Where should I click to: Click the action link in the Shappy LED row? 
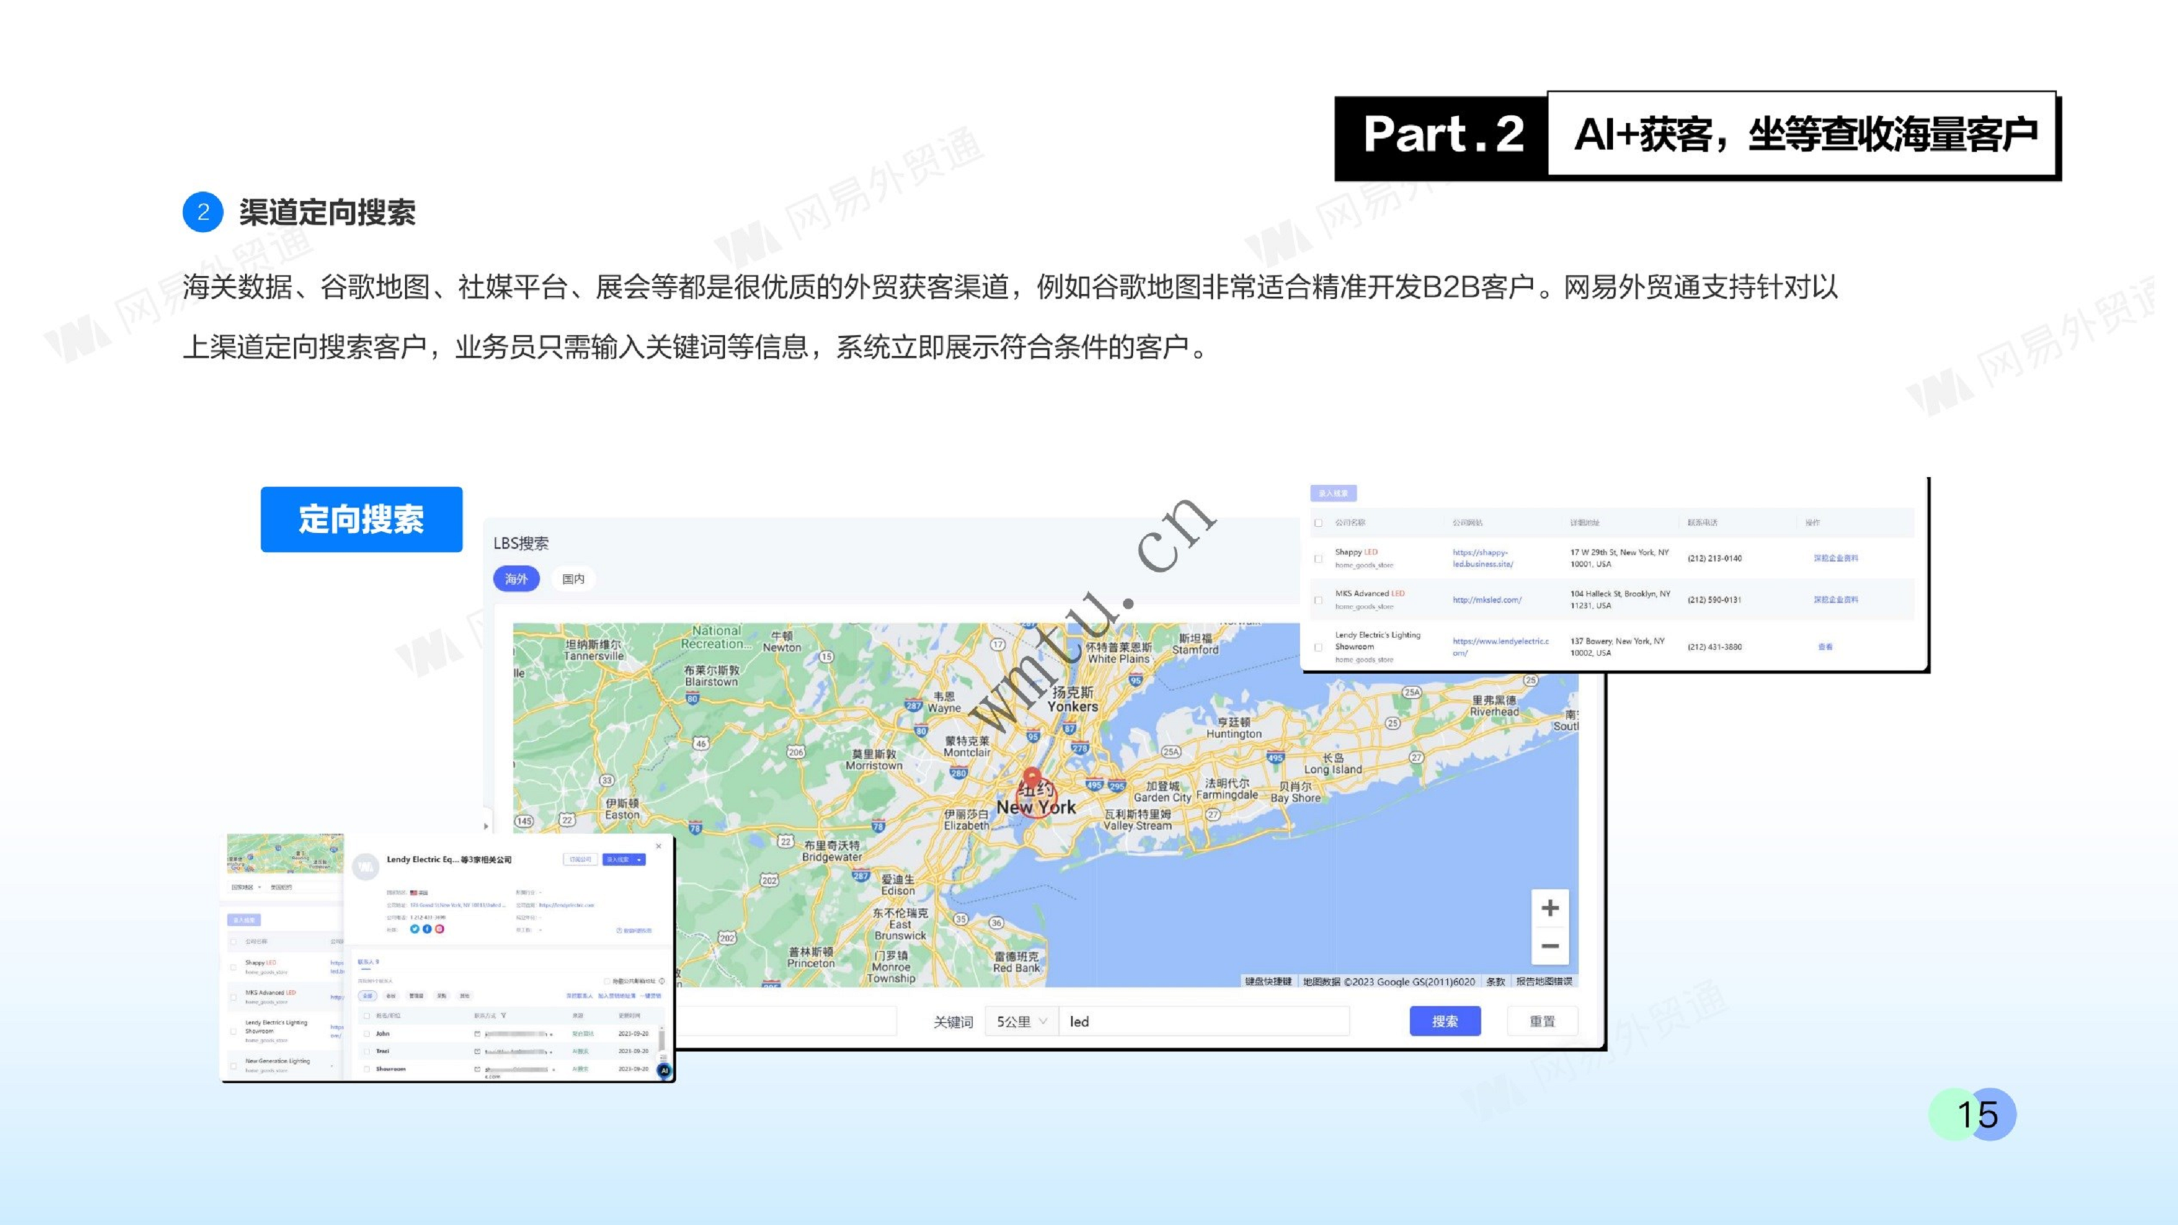click(1836, 558)
